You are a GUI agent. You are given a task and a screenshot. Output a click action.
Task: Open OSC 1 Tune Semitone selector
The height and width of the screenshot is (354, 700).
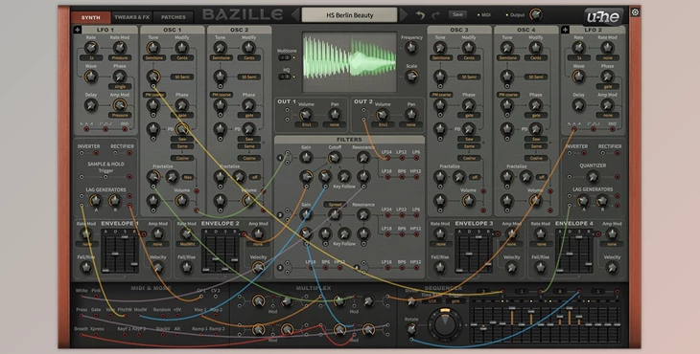[x=153, y=58]
